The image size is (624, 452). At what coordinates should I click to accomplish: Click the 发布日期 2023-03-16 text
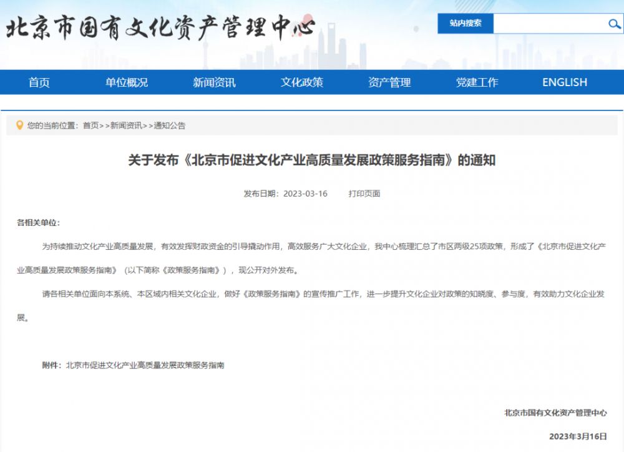tap(285, 194)
